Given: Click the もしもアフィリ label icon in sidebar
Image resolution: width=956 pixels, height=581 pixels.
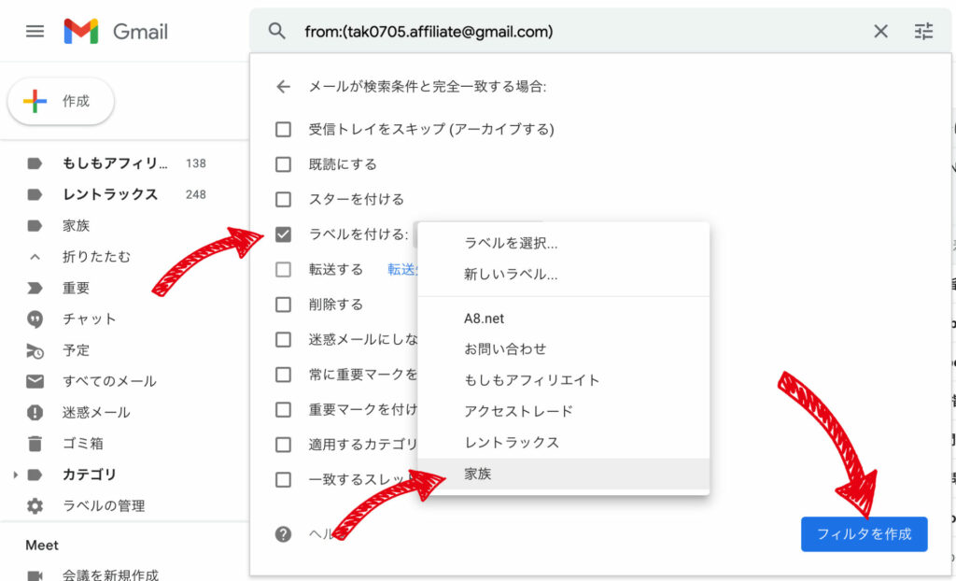Looking at the screenshot, I should [x=35, y=163].
